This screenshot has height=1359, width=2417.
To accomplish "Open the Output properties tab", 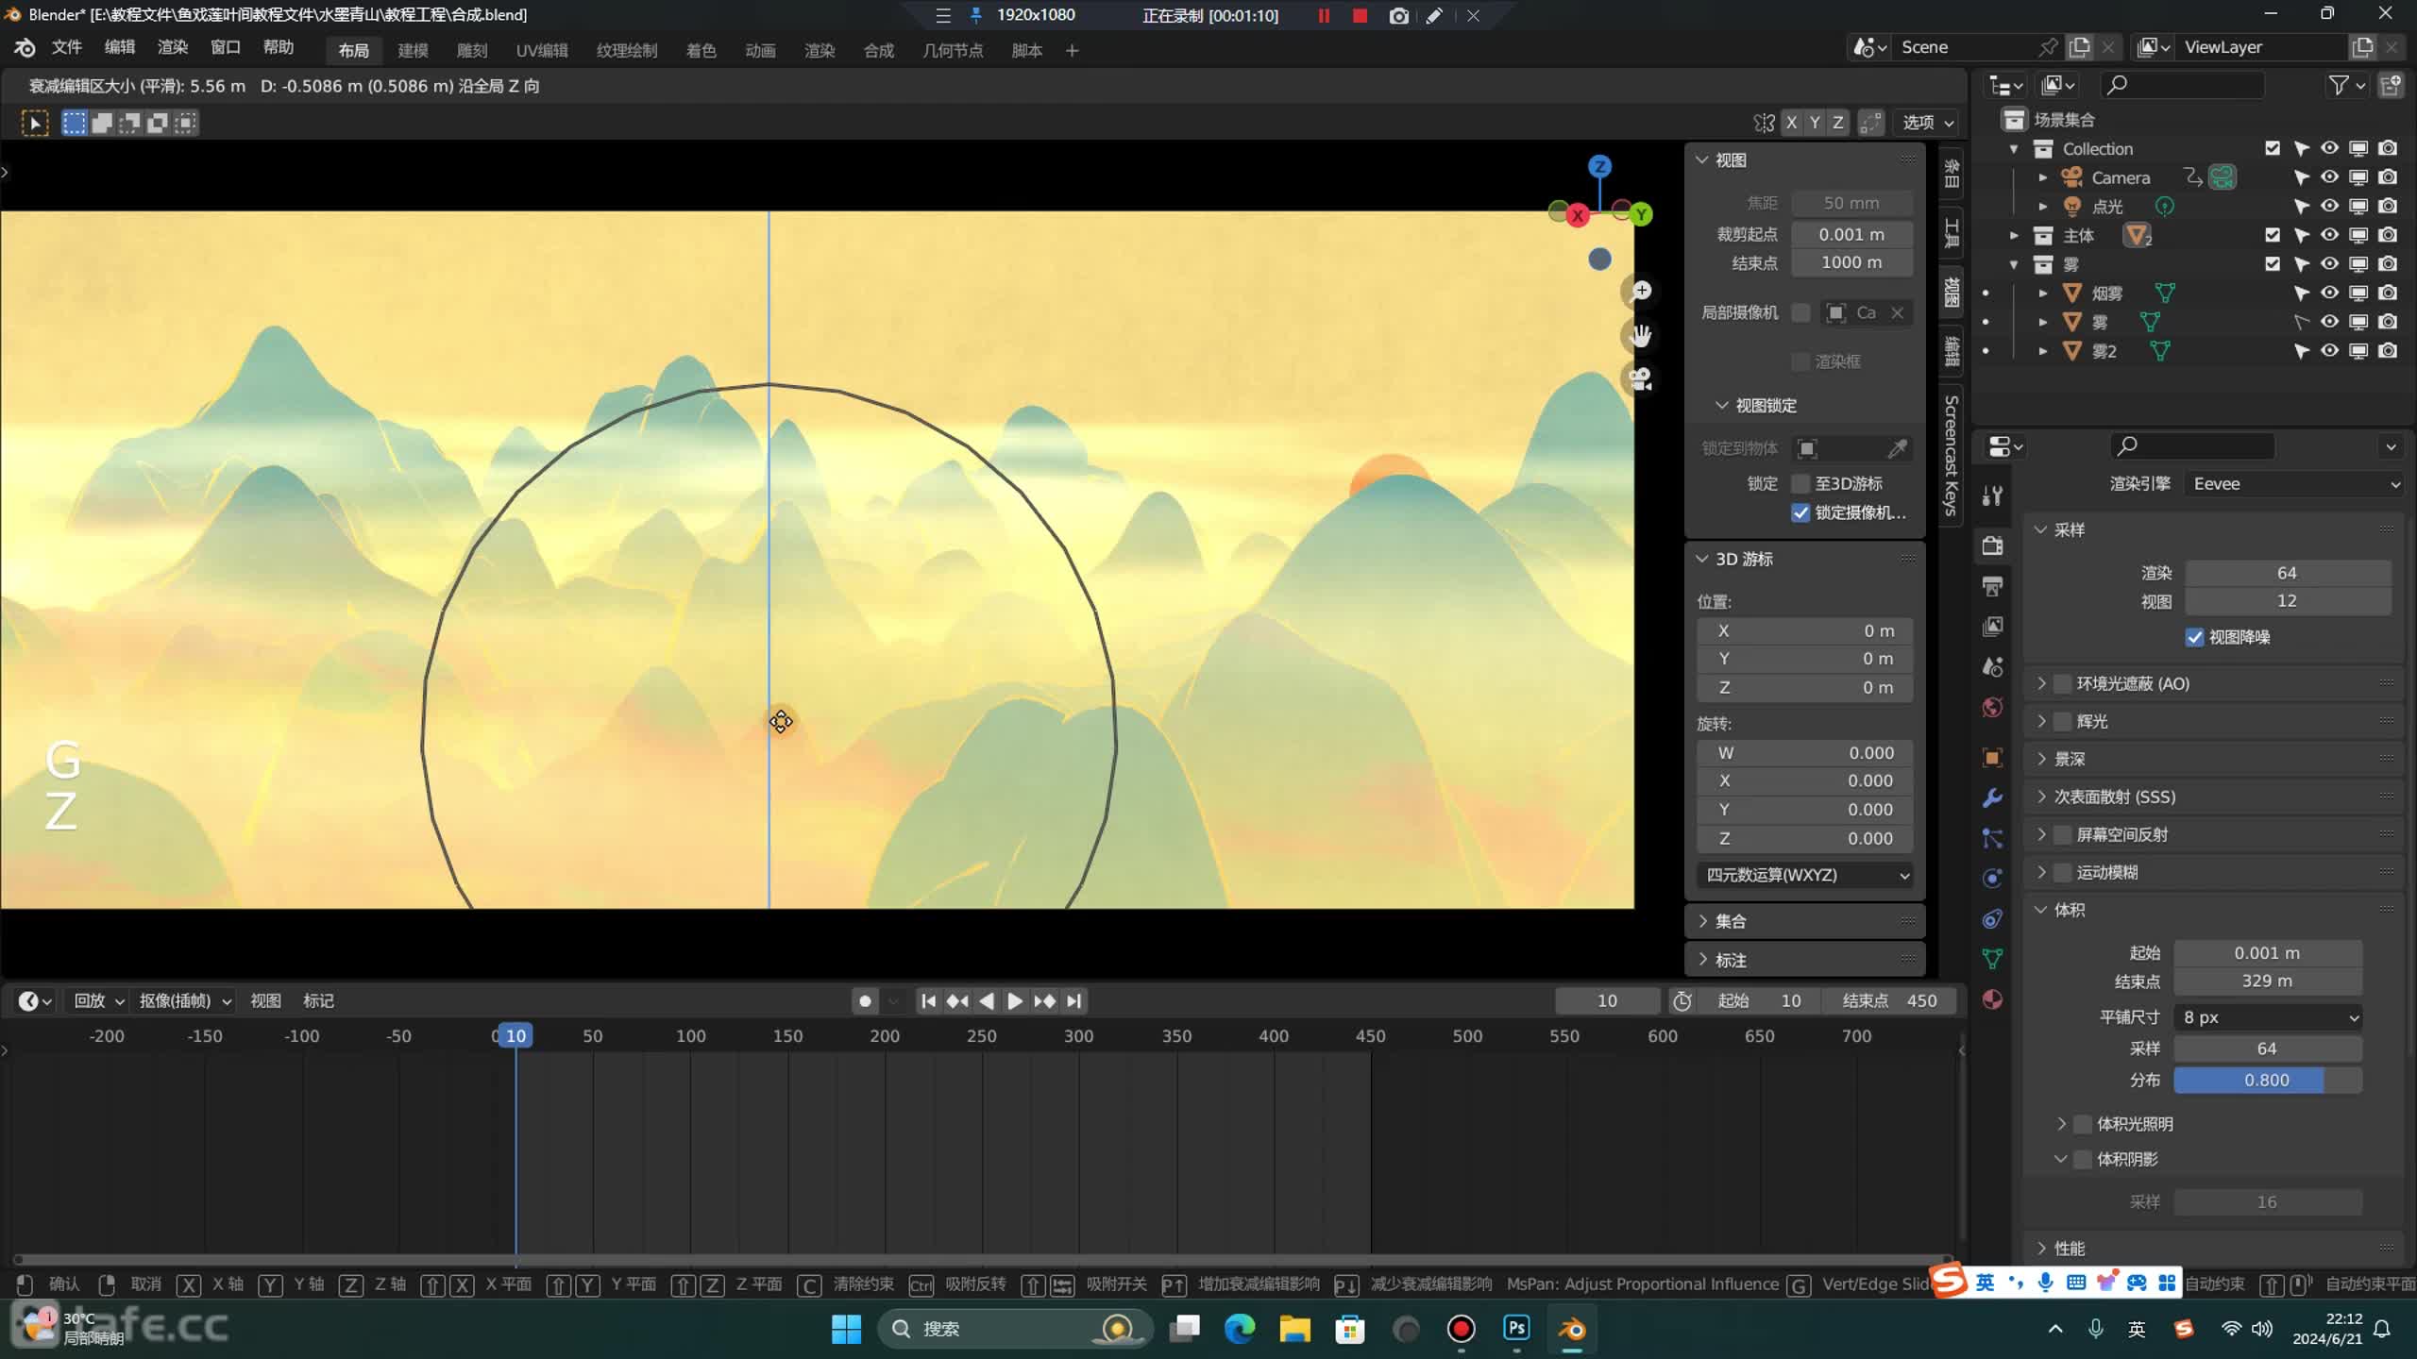I will pyautogui.click(x=1992, y=587).
